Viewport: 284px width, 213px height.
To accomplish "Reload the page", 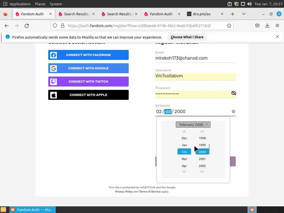I will [x=27, y=26].
